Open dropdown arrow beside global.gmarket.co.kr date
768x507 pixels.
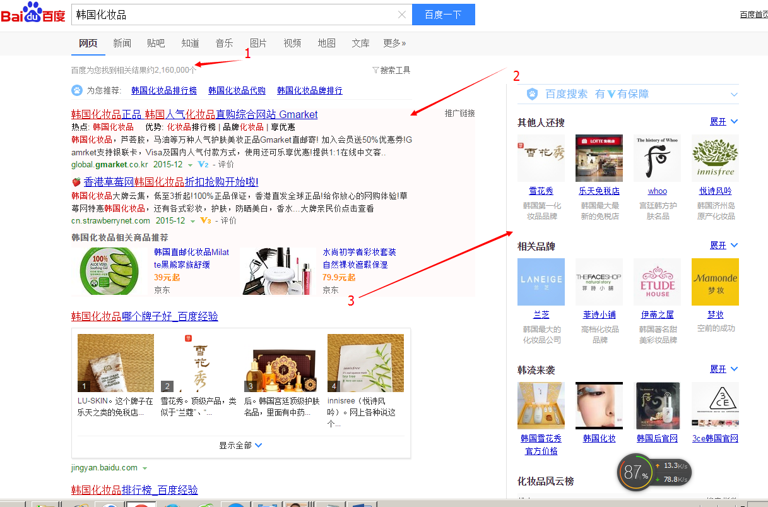191,165
